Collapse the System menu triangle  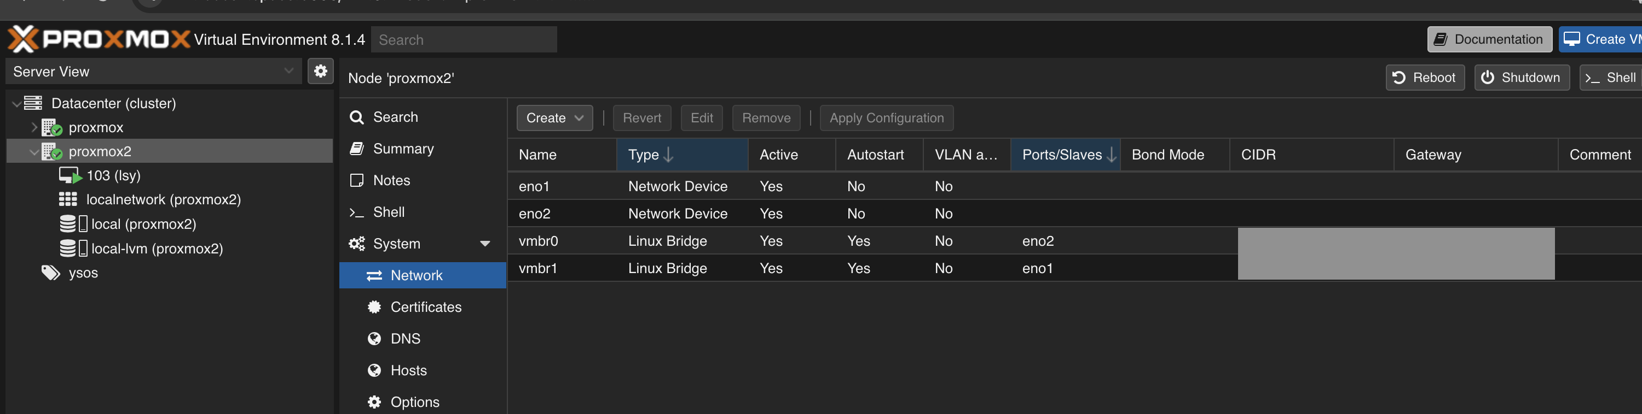click(x=485, y=244)
